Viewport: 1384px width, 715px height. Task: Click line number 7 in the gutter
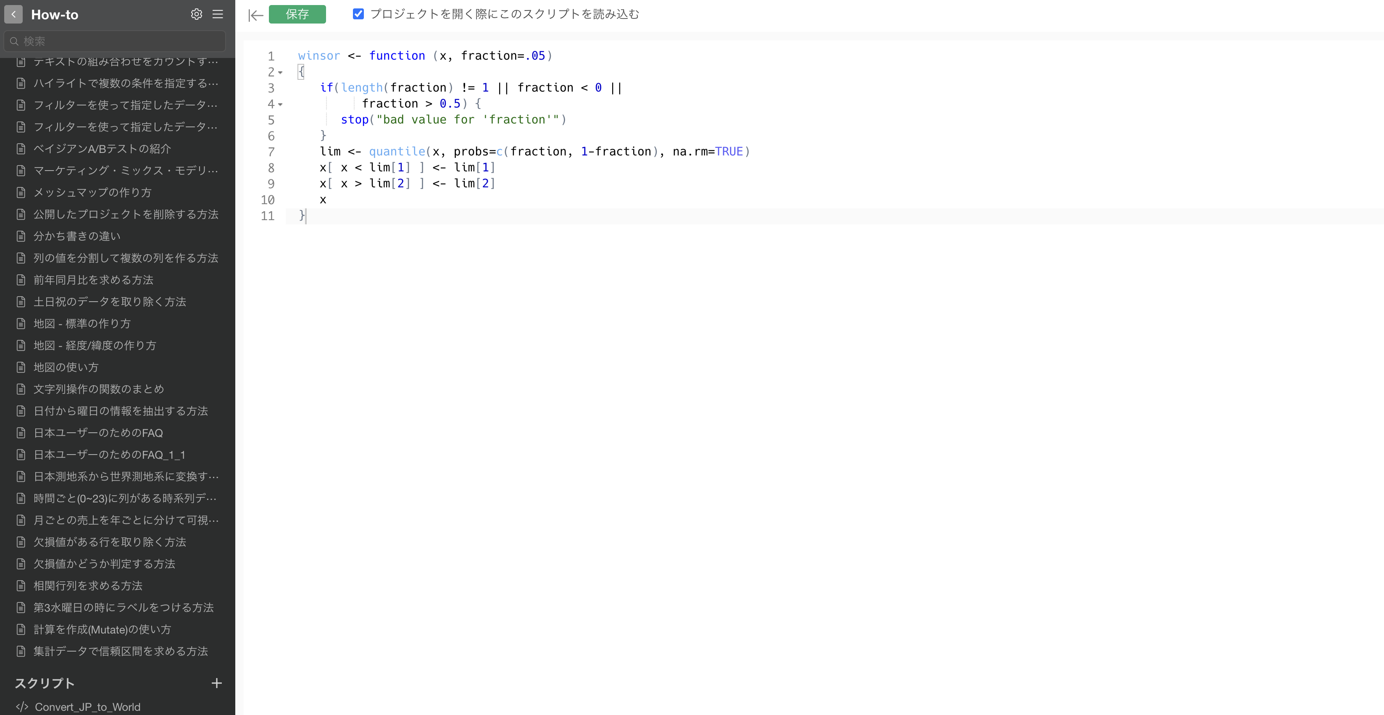click(x=271, y=152)
